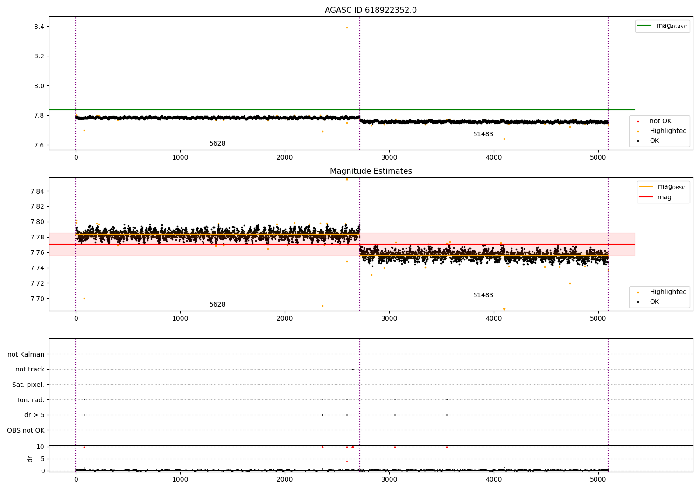Click x-axis tick "2000" under Magnitude Estimates plot
The image size is (700, 490).
tap(285, 318)
